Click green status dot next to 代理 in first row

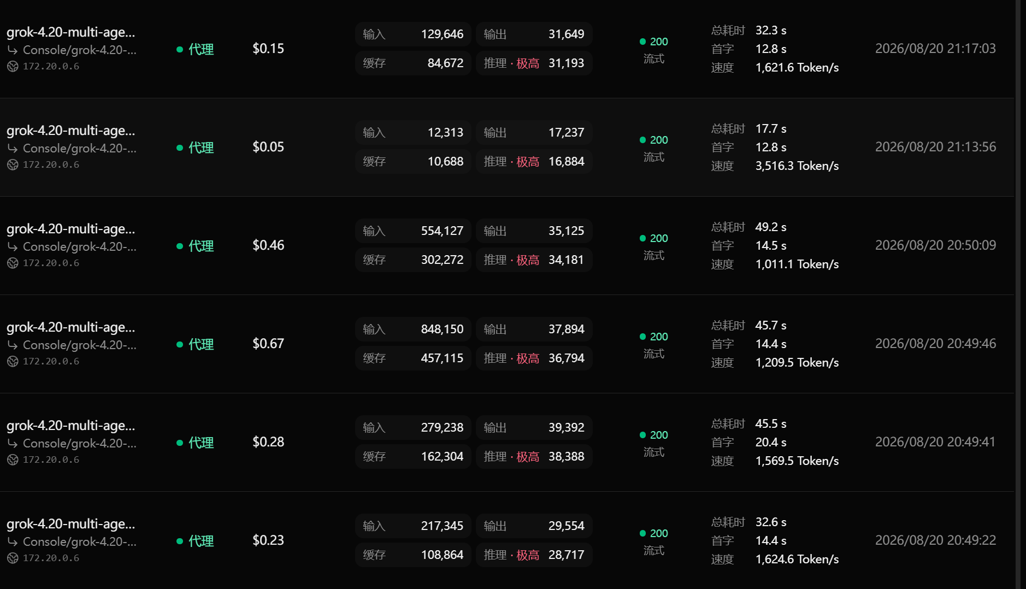coord(180,49)
